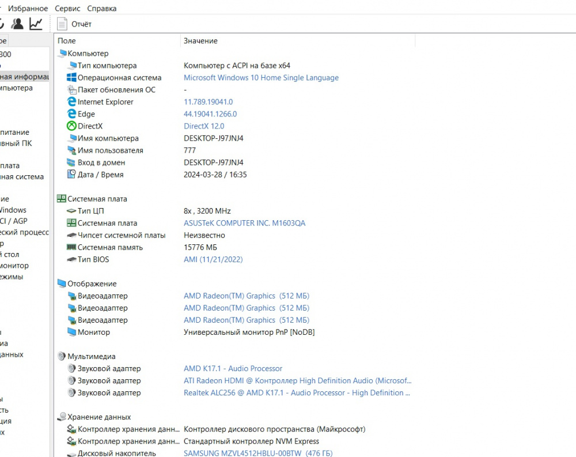Click the Отчёт toolbar button

tap(74, 24)
